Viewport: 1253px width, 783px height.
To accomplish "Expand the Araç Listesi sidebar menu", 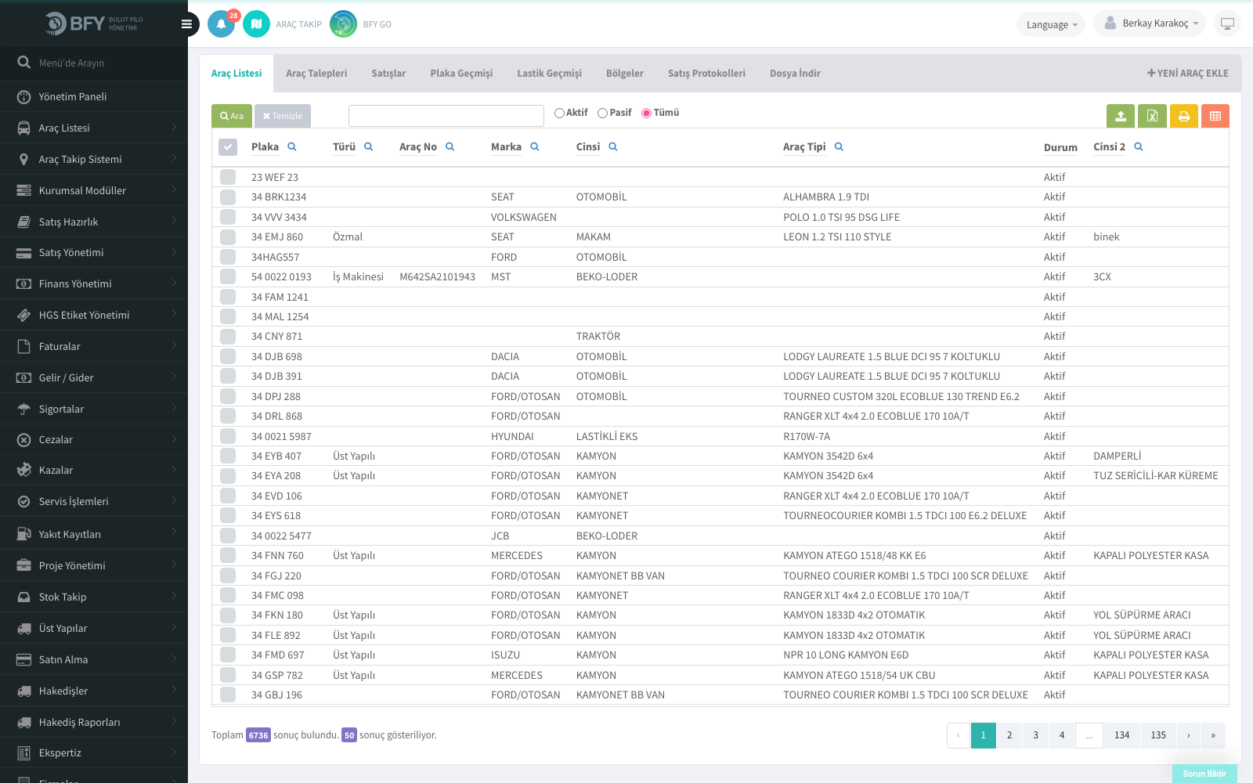I will click(x=94, y=128).
